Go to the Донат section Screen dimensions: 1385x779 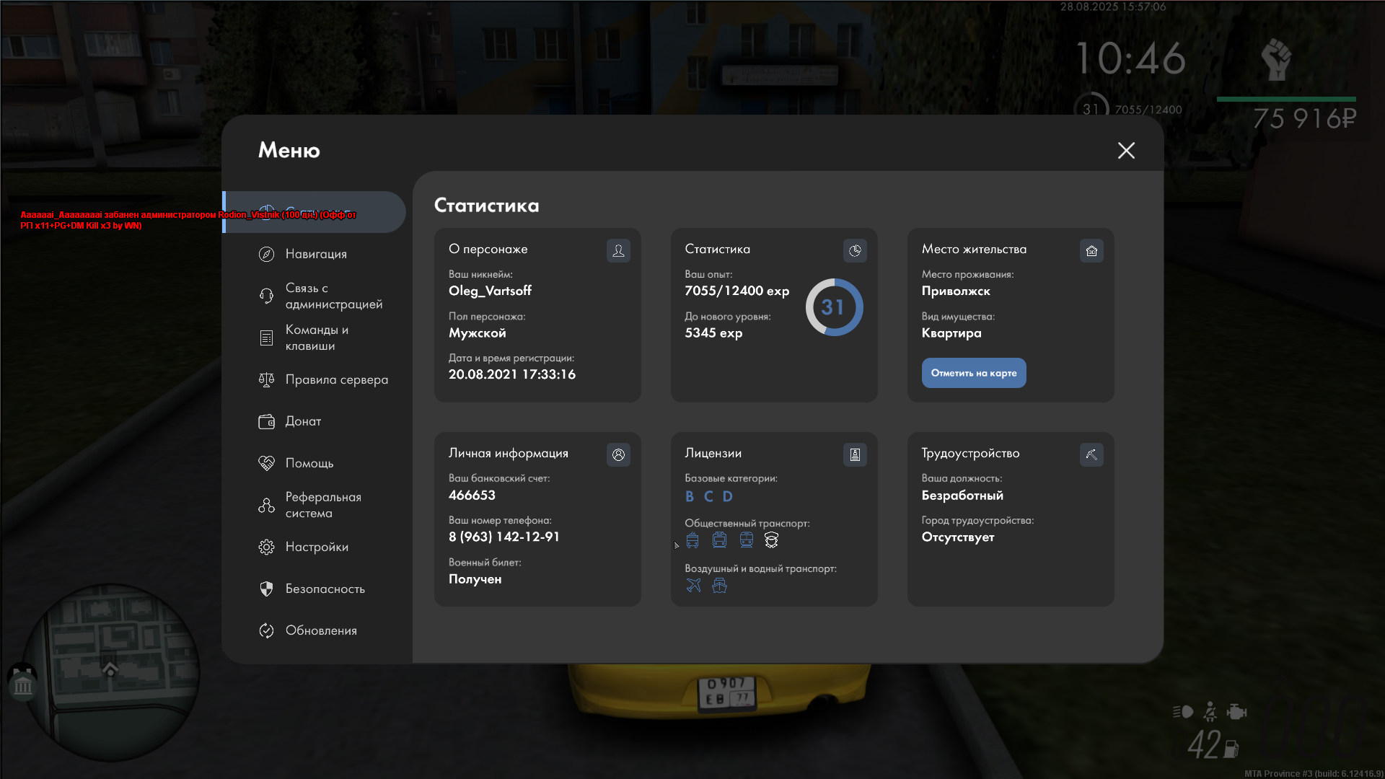303,422
